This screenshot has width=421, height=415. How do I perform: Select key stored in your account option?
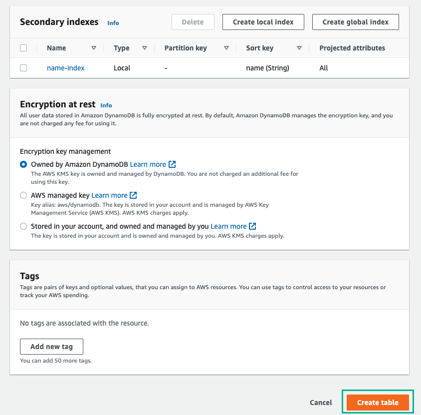click(x=23, y=226)
